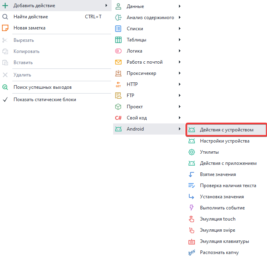Open Настройки устройства menu entry

click(224, 141)
